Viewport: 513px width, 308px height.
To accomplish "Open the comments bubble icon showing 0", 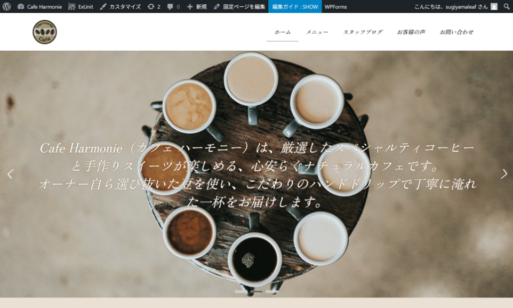I will click(x=173, y=6).
